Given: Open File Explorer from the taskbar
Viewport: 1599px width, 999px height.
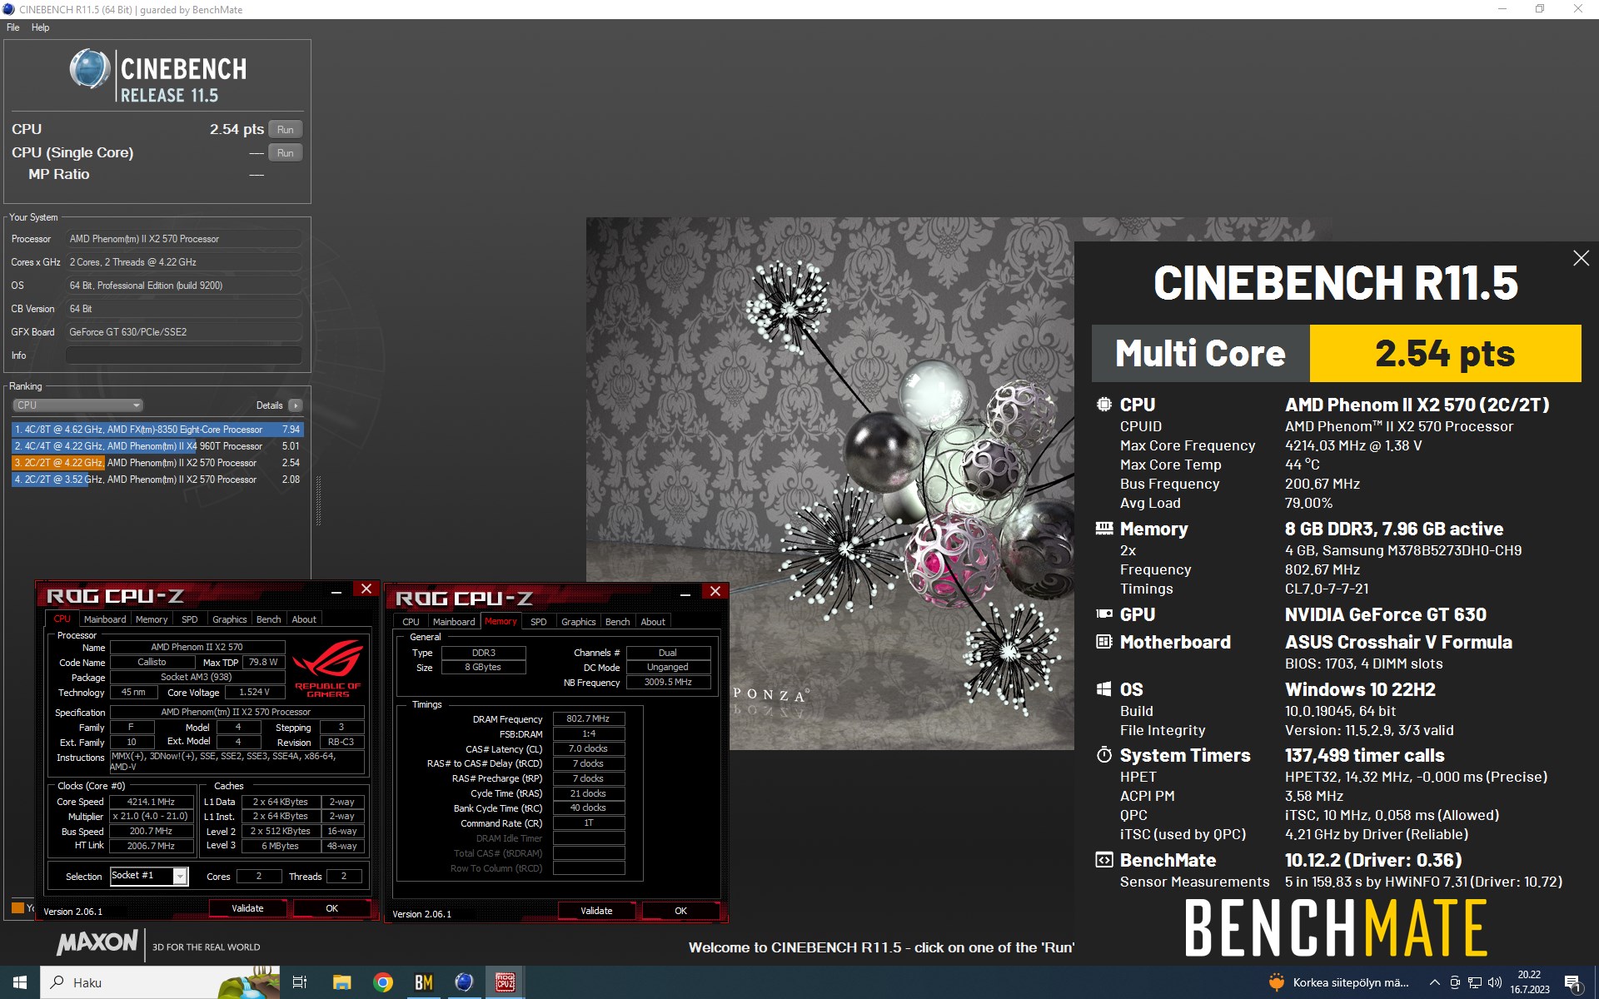Looking at the screenshot, I should coord(341,982).
